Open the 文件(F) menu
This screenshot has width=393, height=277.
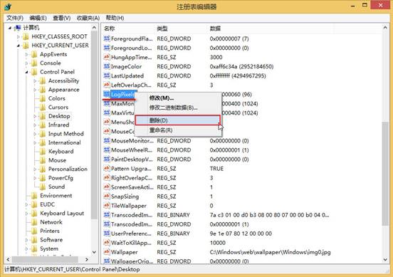[x=15, y=18]
